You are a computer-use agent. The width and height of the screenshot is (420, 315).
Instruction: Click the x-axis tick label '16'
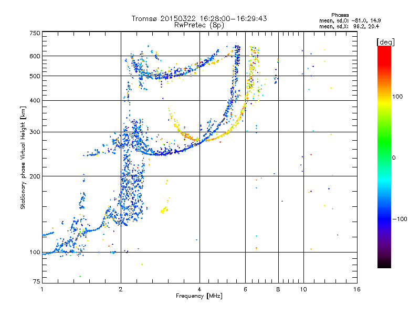[357, 289]
